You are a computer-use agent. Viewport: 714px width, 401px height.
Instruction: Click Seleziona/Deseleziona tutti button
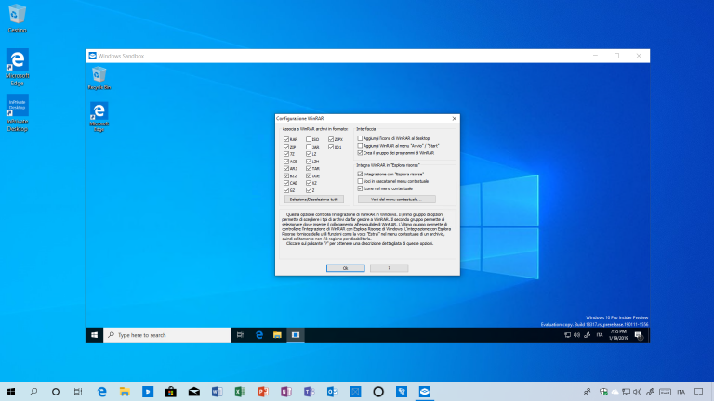[x=314, y=200]
